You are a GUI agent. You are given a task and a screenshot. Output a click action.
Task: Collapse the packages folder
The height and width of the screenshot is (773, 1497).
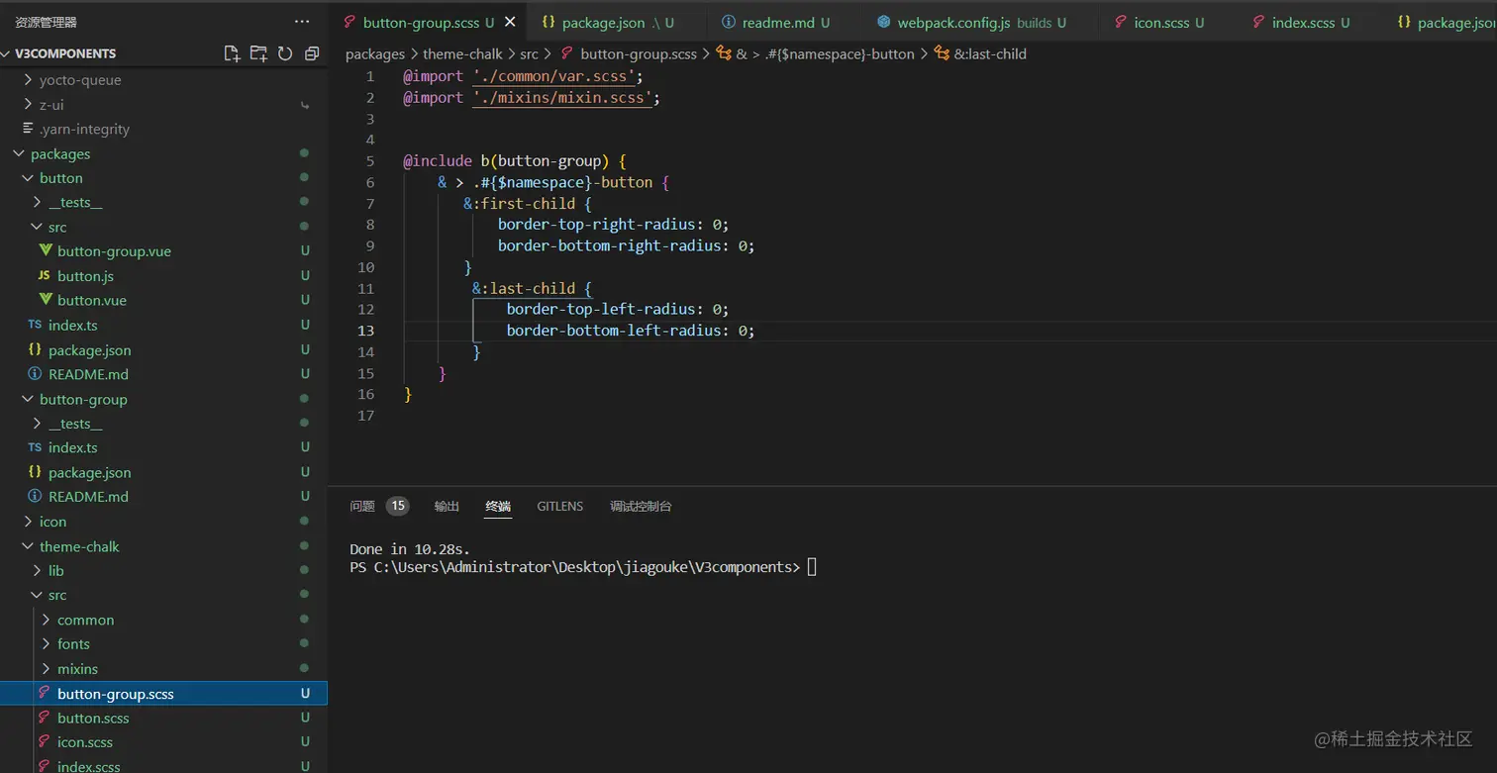click(59, 154)
